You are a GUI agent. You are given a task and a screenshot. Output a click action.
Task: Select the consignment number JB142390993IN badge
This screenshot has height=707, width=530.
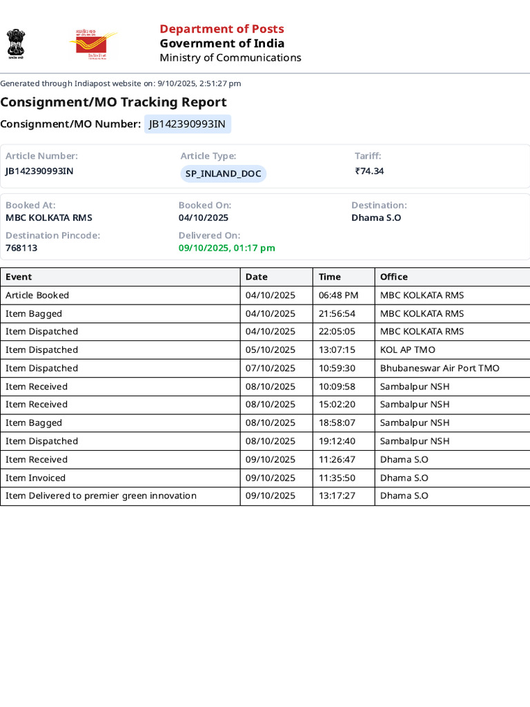(188, 124)
